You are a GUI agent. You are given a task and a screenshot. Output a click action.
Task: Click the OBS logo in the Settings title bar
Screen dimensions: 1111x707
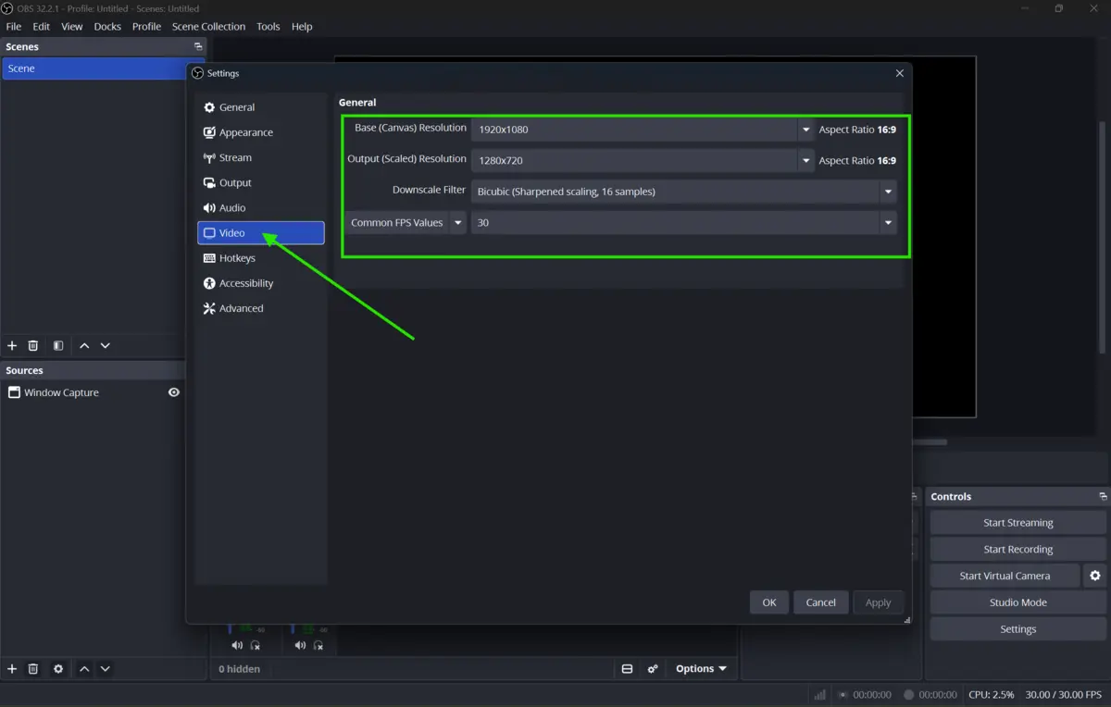coord(197,73)
